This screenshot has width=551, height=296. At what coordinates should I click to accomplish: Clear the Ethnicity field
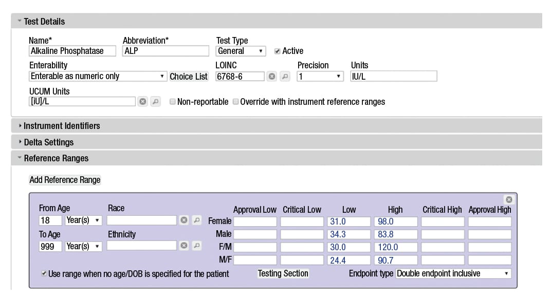click(183, 246)
